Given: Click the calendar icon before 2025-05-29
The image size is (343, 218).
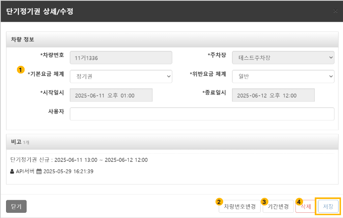Looking at the screenshot, I should [x=39, y=172].
